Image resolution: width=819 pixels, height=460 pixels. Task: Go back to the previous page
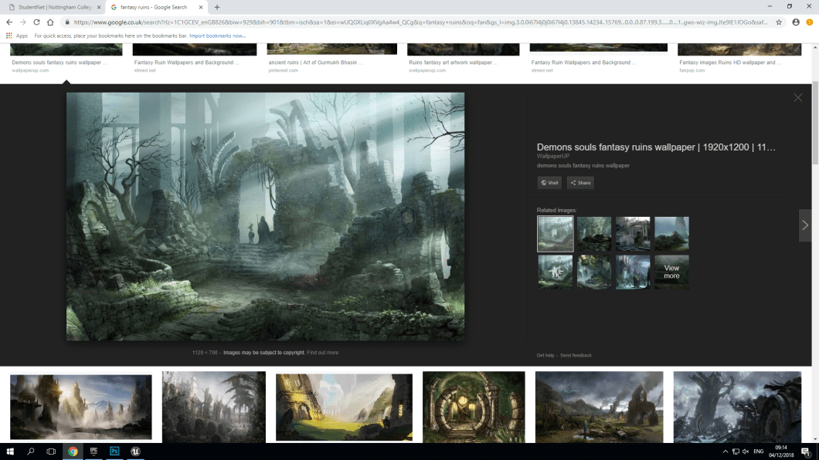(x=9, y=22)
